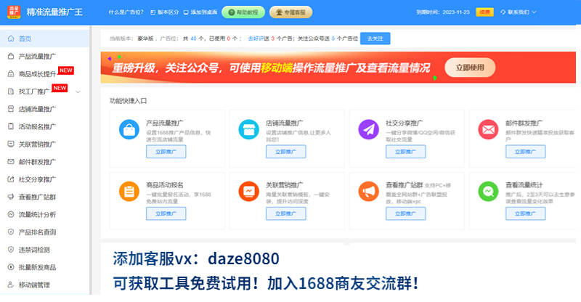
Task: Open the 首页 home page
Action: pyautogui.click(x=44, y=38)
